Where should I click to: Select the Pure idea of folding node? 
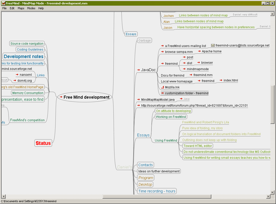pyautogui.click(x=202, y=128)
